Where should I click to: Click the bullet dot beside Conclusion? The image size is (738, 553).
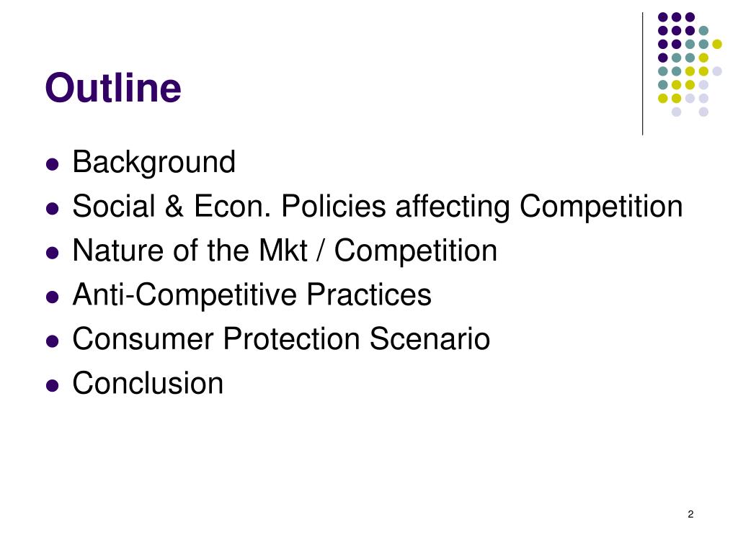point(53,386)
